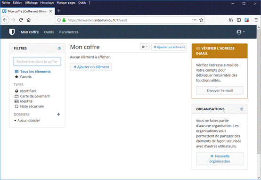Go to browser home page icon
The width and height of the screenshot is (261, 180).
coord(29,20)
